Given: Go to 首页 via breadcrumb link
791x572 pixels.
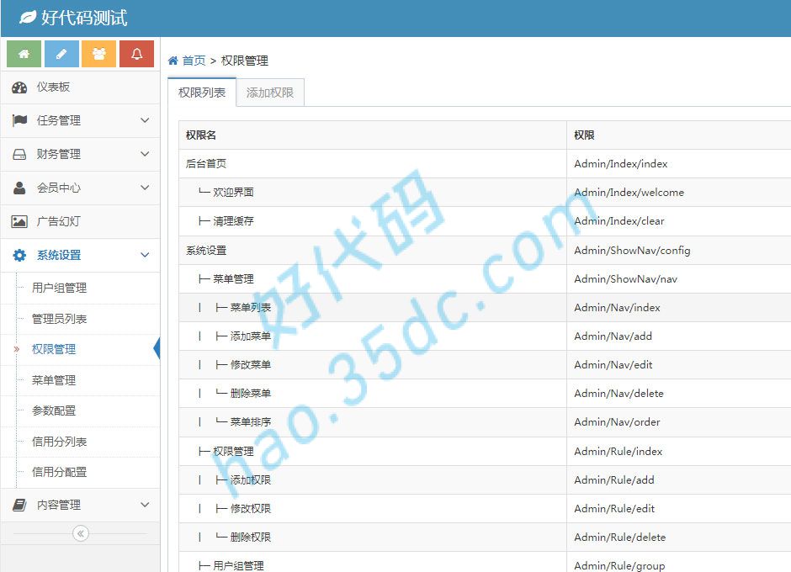Looking at the screenshot, I should pos(194,61).
